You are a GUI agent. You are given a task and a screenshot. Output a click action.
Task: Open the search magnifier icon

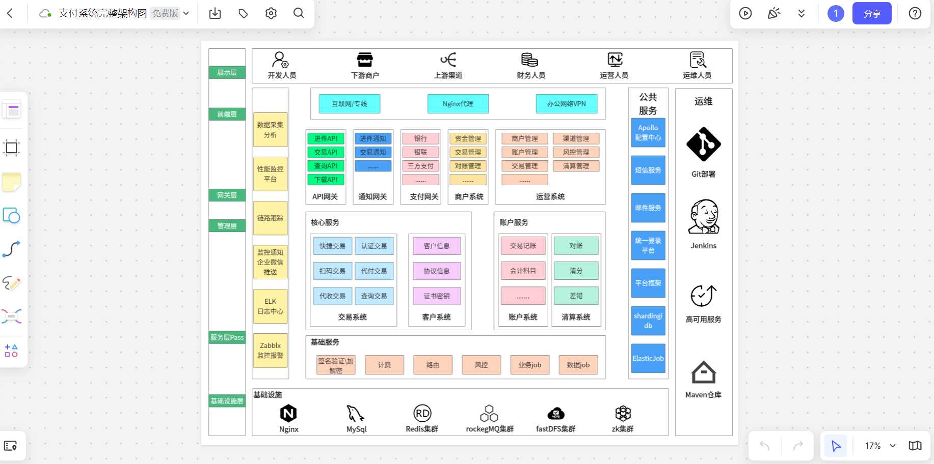[299, 13]
